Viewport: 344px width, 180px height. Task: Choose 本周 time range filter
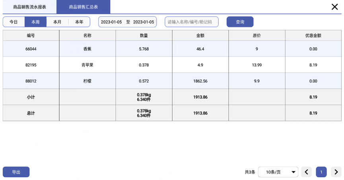[35, 22]
